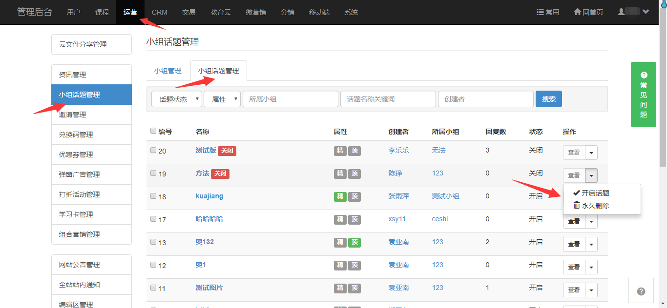Tick the checkbox for topic 20
Screen dimensions: 667x308
click(x=153, y=151)
